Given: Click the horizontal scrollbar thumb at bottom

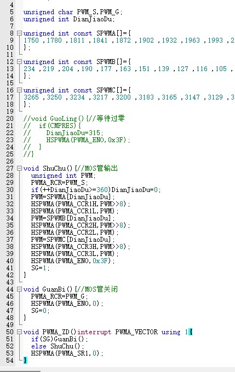Looking at the screenshot, I should (x=20, y=371).
